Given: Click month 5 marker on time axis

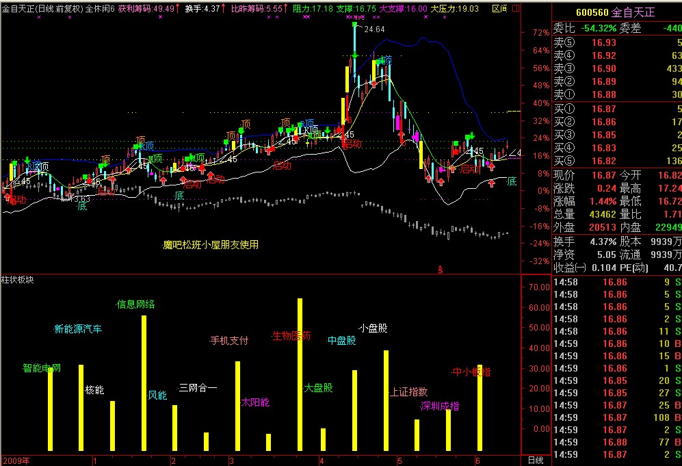Looking at the screenshot, I should click(399, 461).
